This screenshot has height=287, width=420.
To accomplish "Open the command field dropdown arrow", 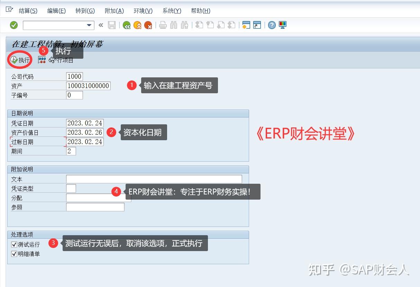I will coord(89,25).
